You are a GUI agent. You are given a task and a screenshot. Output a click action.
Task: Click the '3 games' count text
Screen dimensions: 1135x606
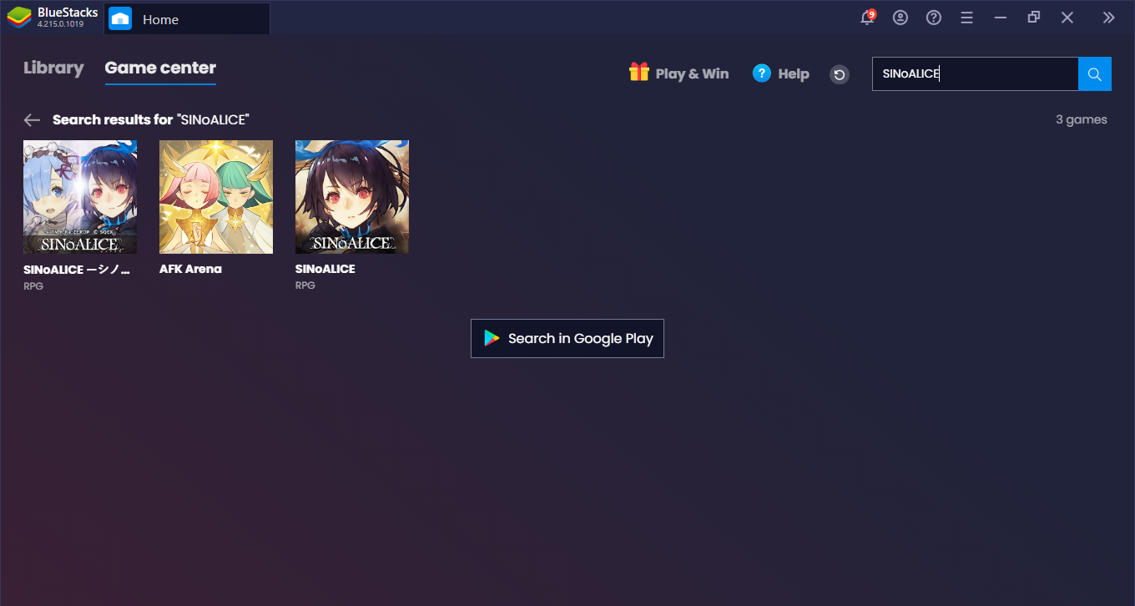1082,119
